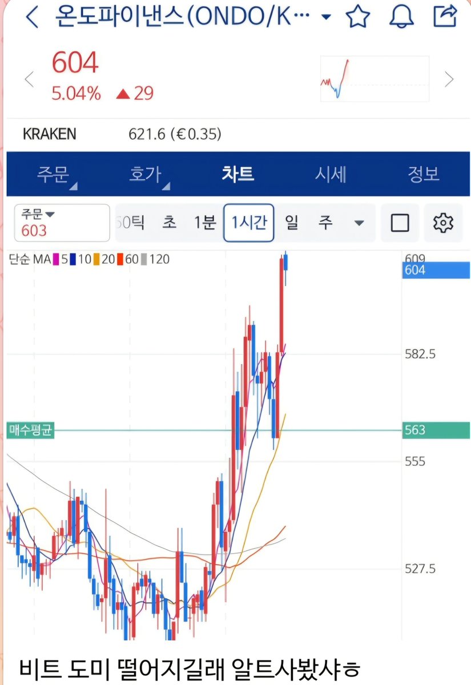471x685 pixels.
Task: Click the 621.6 (€0.35) Kraken price
Action: [x=175, y=134]
